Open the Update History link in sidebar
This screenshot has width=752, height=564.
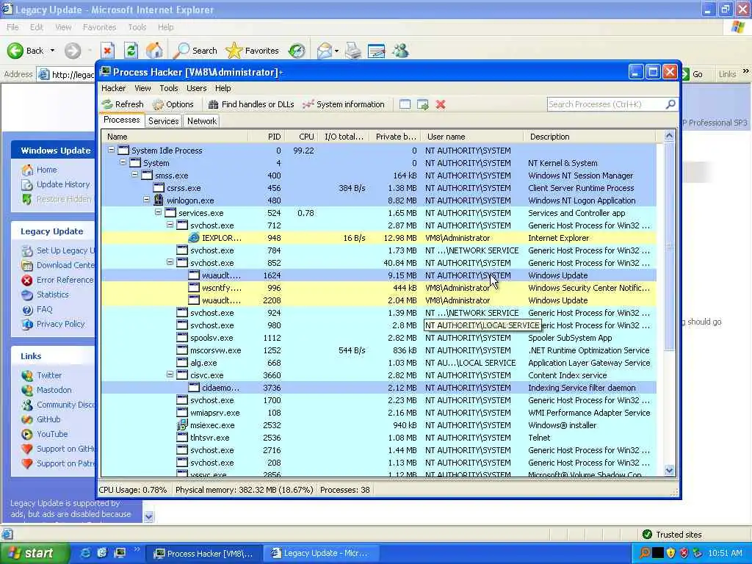[x=63, y=184]
